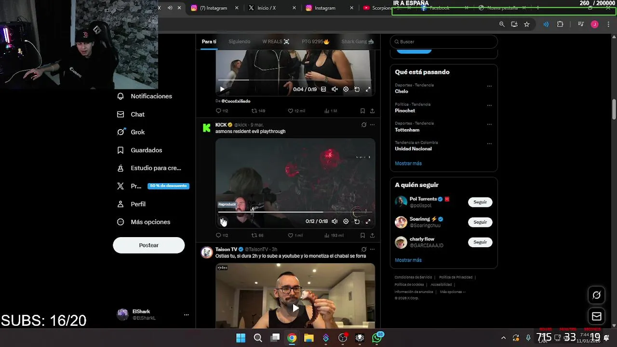Open Notificaciones in the X sidebar
This screenshot has width=617, height=347.
(x=145, y=96)
